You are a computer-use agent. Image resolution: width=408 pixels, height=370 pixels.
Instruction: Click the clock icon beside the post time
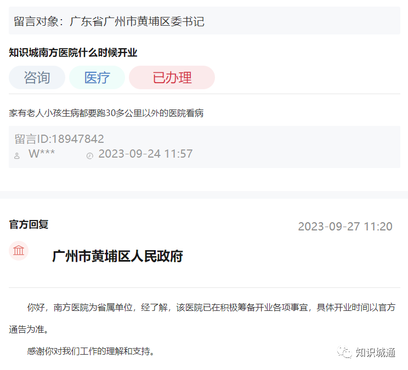(x=90, y=155)
